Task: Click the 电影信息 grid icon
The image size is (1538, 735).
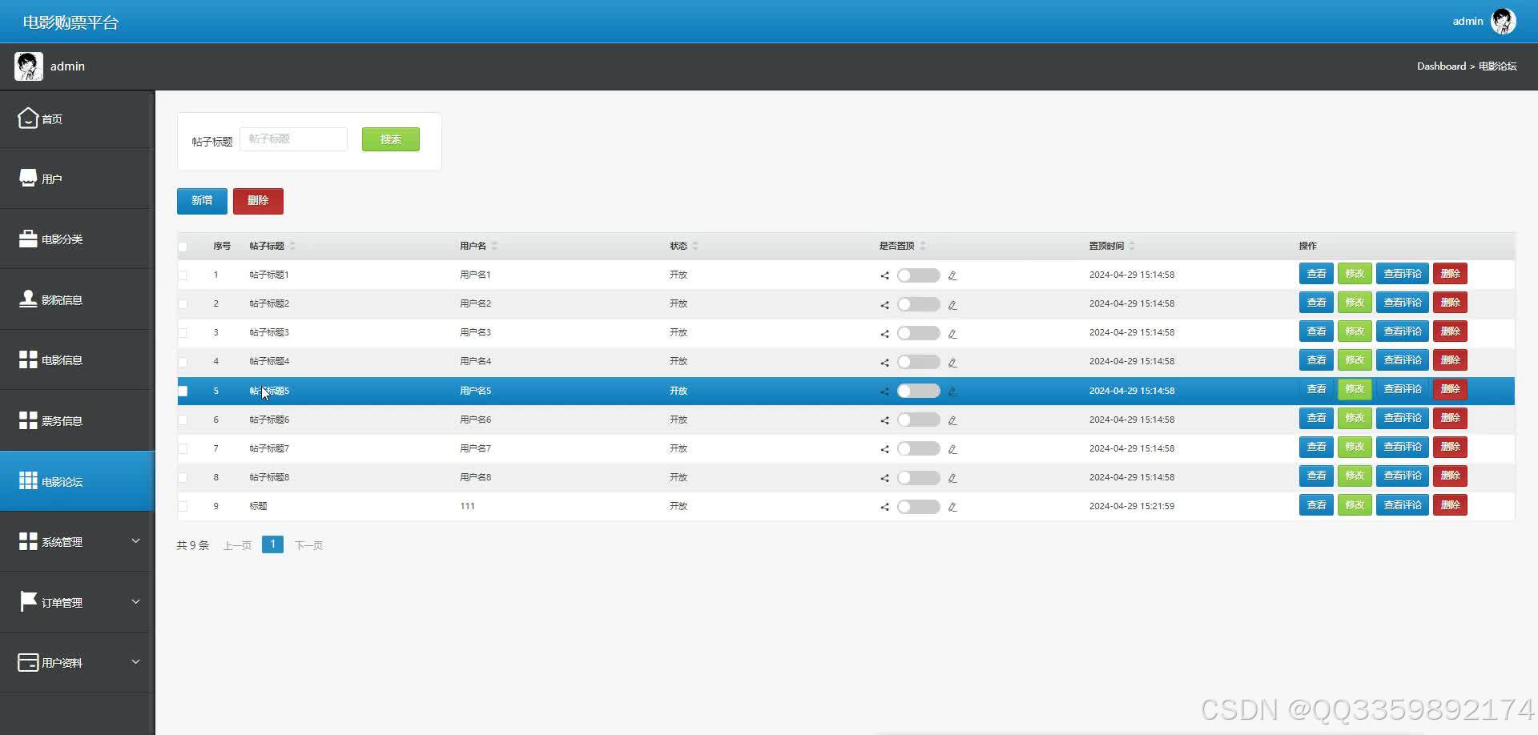Action: [x=28, y=359]
